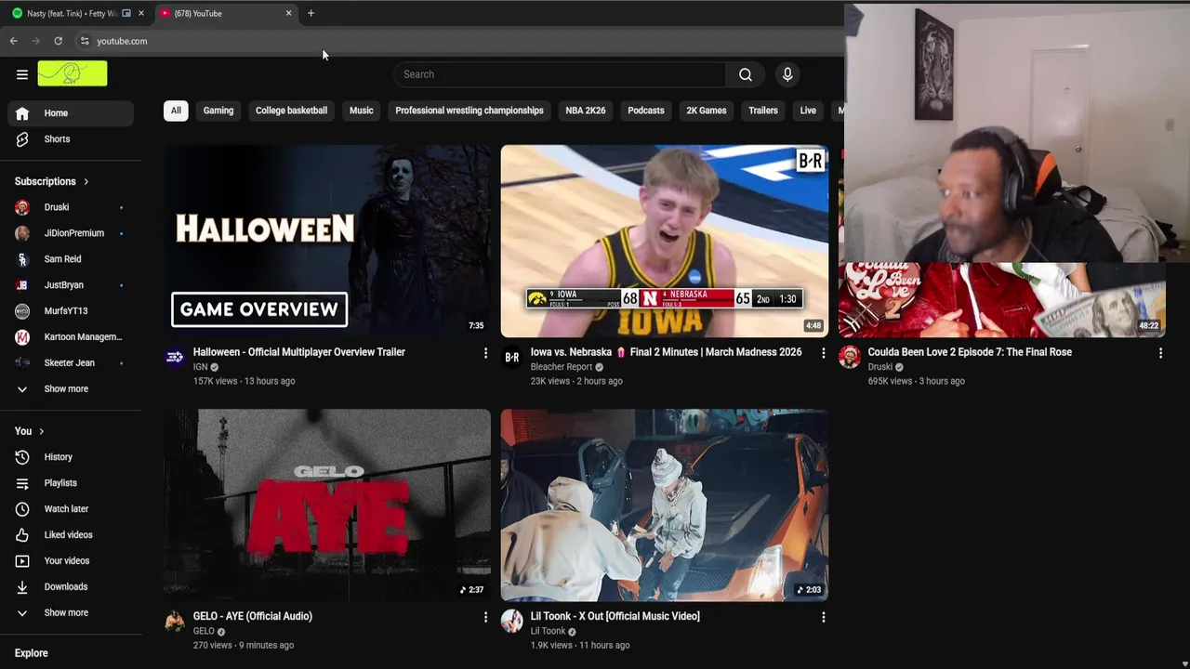
Task: Select the All filter chip
Action: pyautogui.click(x=176, y=111)
